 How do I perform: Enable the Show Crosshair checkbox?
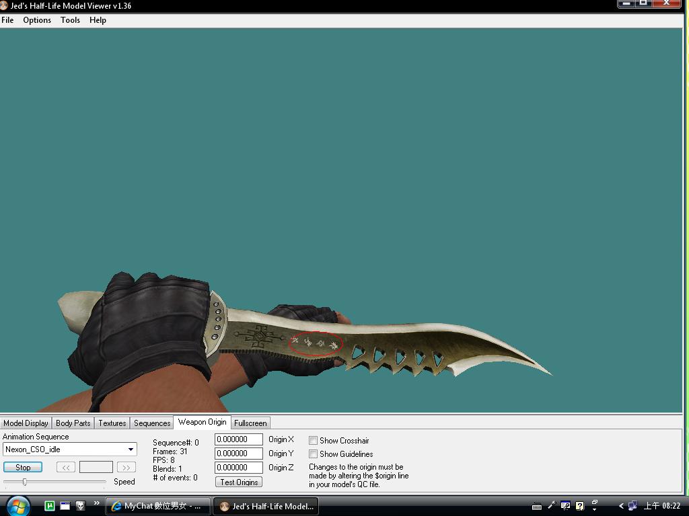tap(314, 441)
